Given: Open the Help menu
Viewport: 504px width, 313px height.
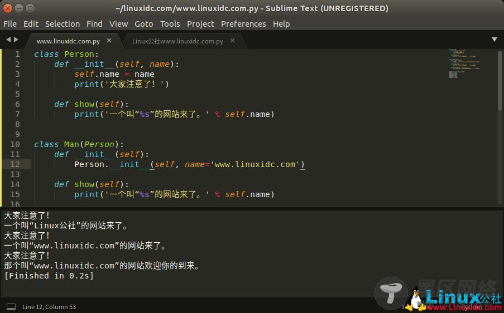Looking at the screenshot, I should click(x=281, y=24).
